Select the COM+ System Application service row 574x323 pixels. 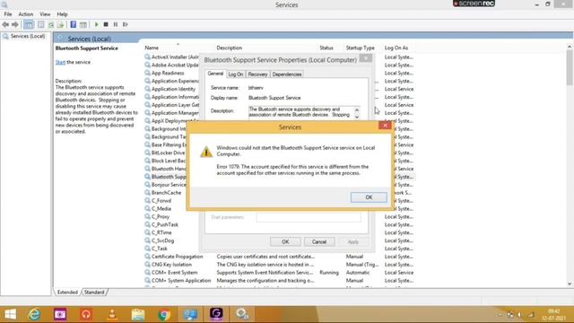pyautogui.click(x=280, y=281)
